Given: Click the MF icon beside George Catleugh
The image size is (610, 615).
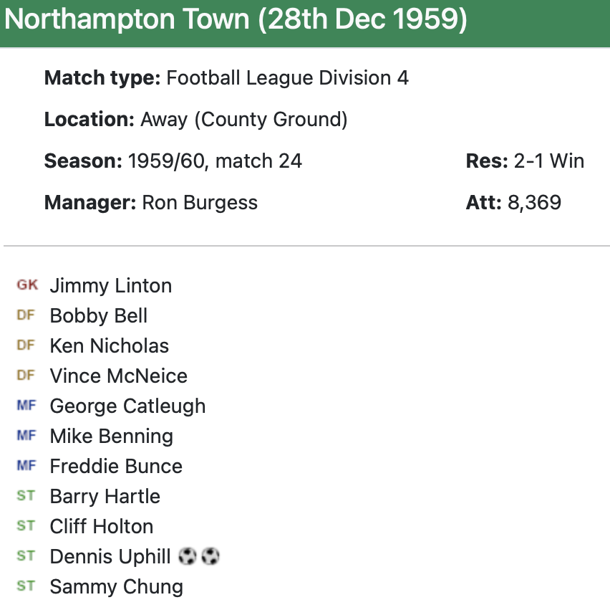Looking at the screenshot, I should point(26,406).
